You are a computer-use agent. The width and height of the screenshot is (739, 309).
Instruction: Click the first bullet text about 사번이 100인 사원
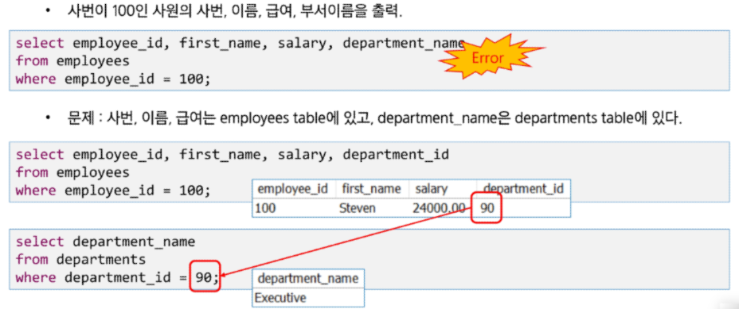click(235, 12)
